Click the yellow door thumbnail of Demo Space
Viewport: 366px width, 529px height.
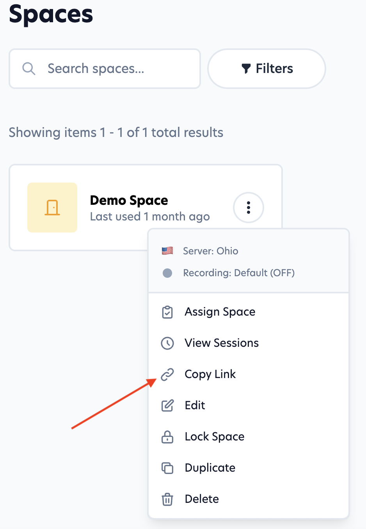52,208
